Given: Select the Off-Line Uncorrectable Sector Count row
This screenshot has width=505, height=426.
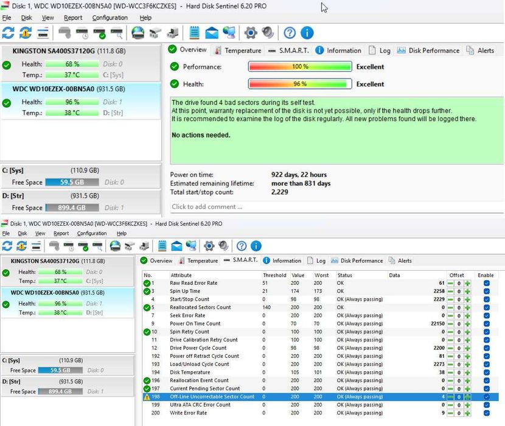Looking at the screenshot, I should [x=320, y=397].
